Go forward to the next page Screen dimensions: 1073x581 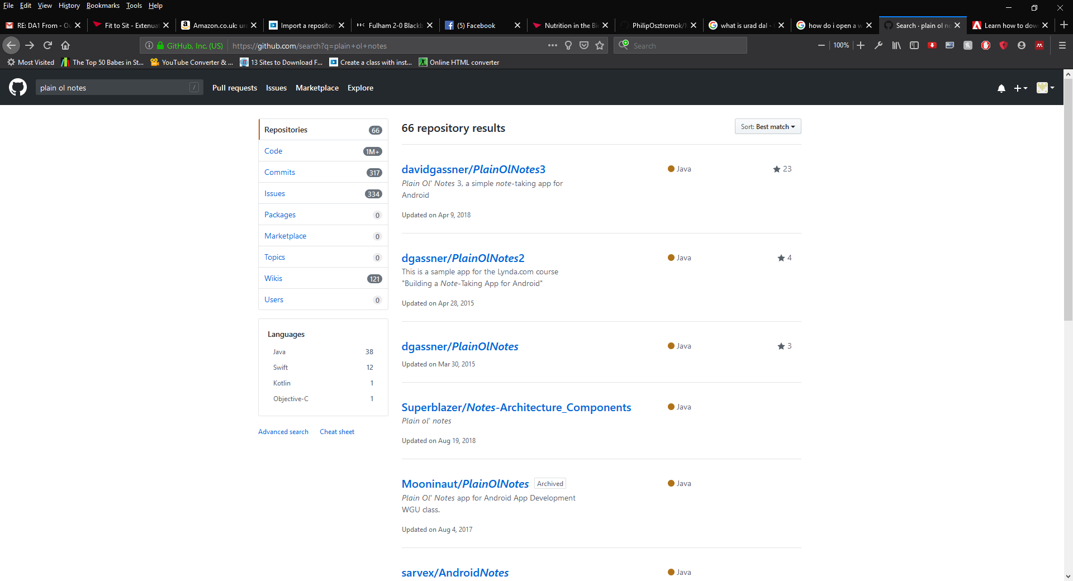pos(30,45)
